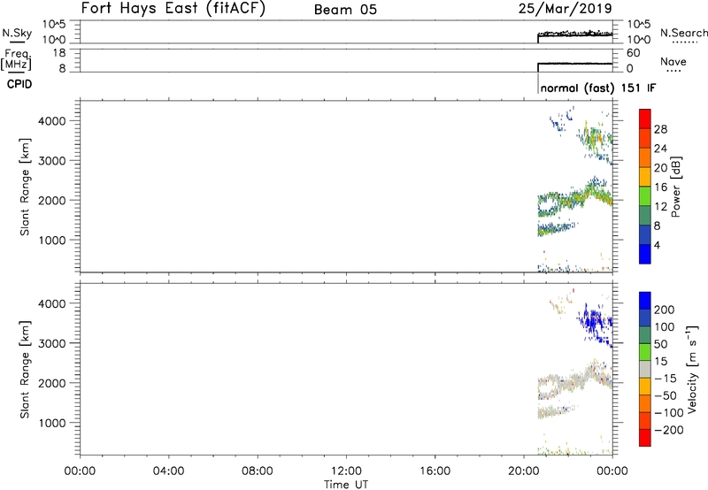Click the frequency trace line in Freq panel
Screen dimensions: 708x490
point(574,64)
